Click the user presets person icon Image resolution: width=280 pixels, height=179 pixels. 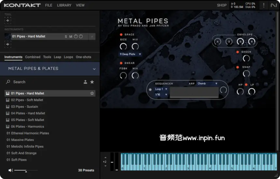(x=85, y=82)
